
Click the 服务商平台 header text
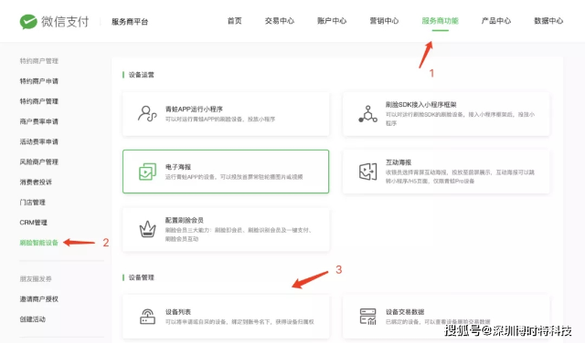130,22
